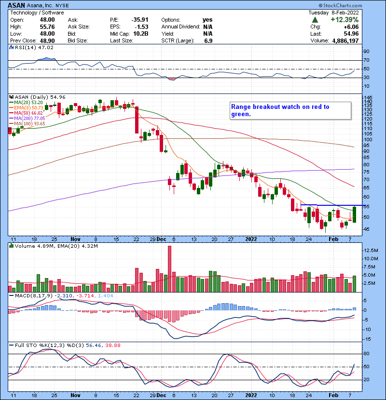Screen dimensions: 386x400
Task: Click the tallest red volume bar in December
Action: click(170, 269)
